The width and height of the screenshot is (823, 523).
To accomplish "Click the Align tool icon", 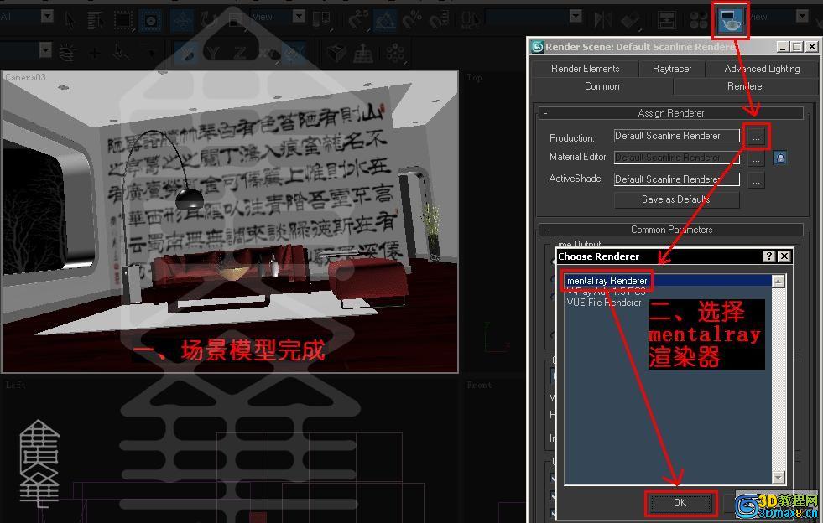I will pyautogui.click(x=630, y=20).
